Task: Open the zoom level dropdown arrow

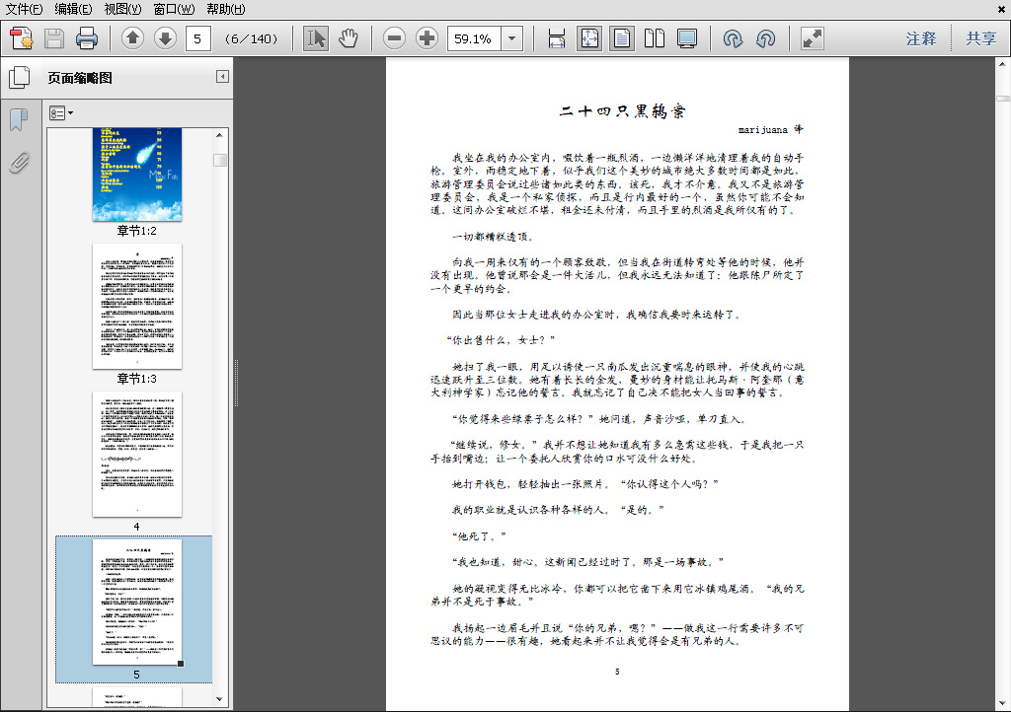Action: 512,38
